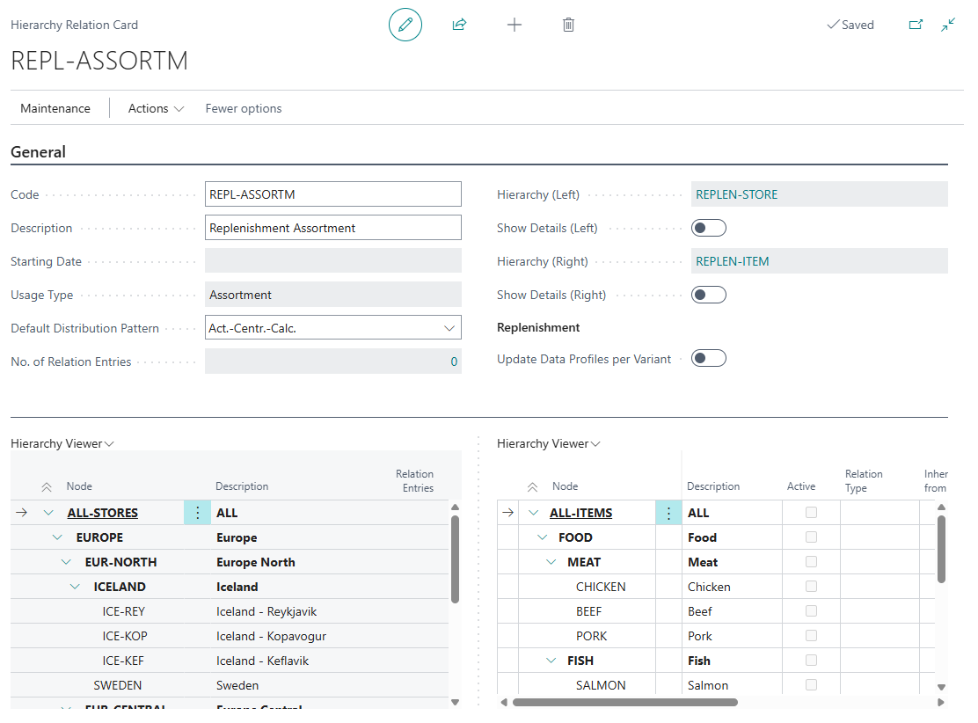Click the REPLEN-STORE hierarchy link

(736, 194)
